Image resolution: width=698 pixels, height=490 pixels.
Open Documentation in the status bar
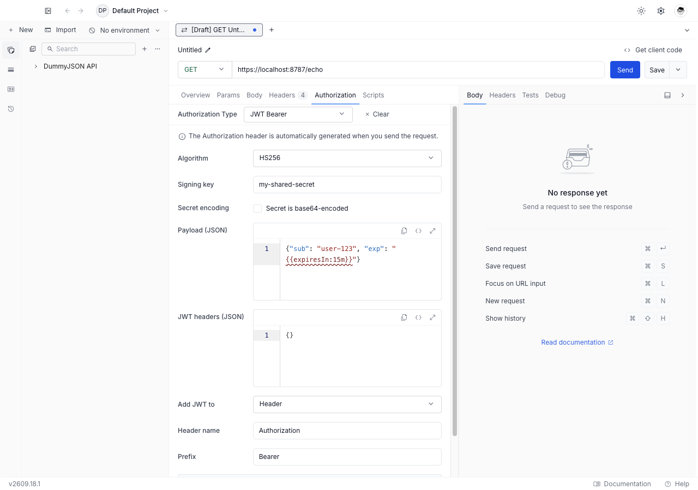(622, 484)
